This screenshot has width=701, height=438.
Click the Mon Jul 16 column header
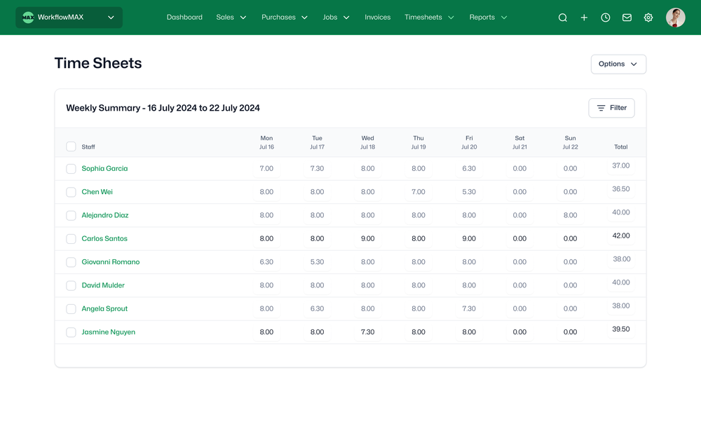click(266, 142)
